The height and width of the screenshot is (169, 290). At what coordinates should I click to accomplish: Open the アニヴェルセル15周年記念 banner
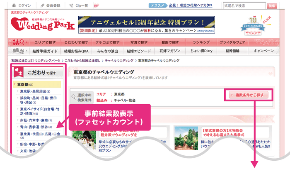147,24
